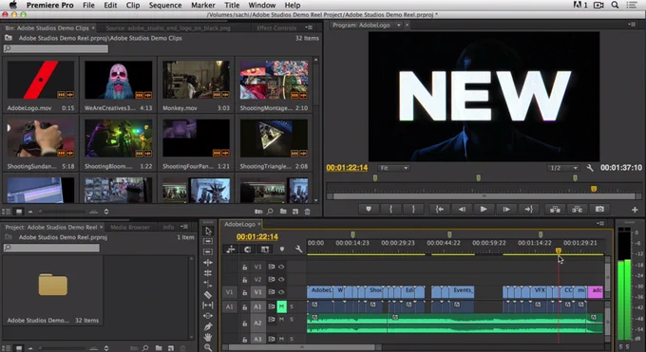
Task: Open timeline display settings wrench
Action: pos(298,250)
